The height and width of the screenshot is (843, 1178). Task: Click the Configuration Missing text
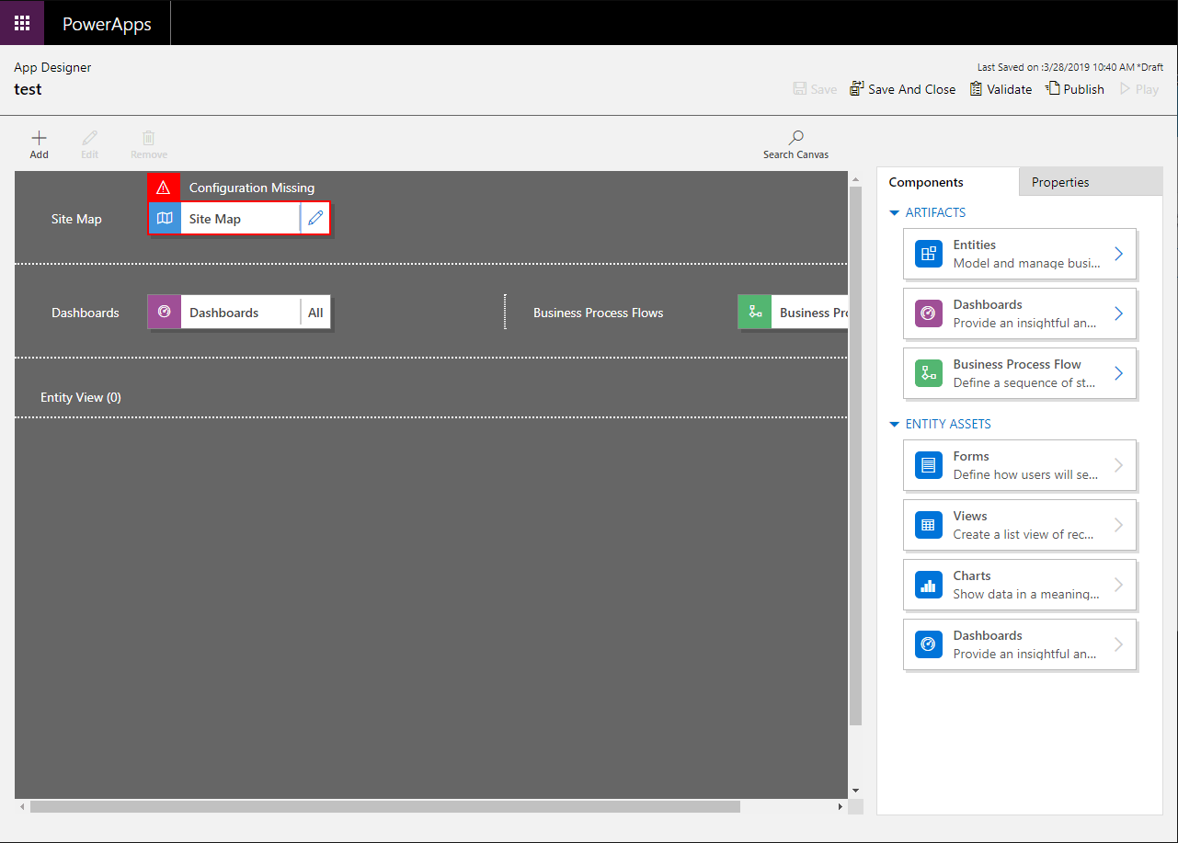point(252,188)
